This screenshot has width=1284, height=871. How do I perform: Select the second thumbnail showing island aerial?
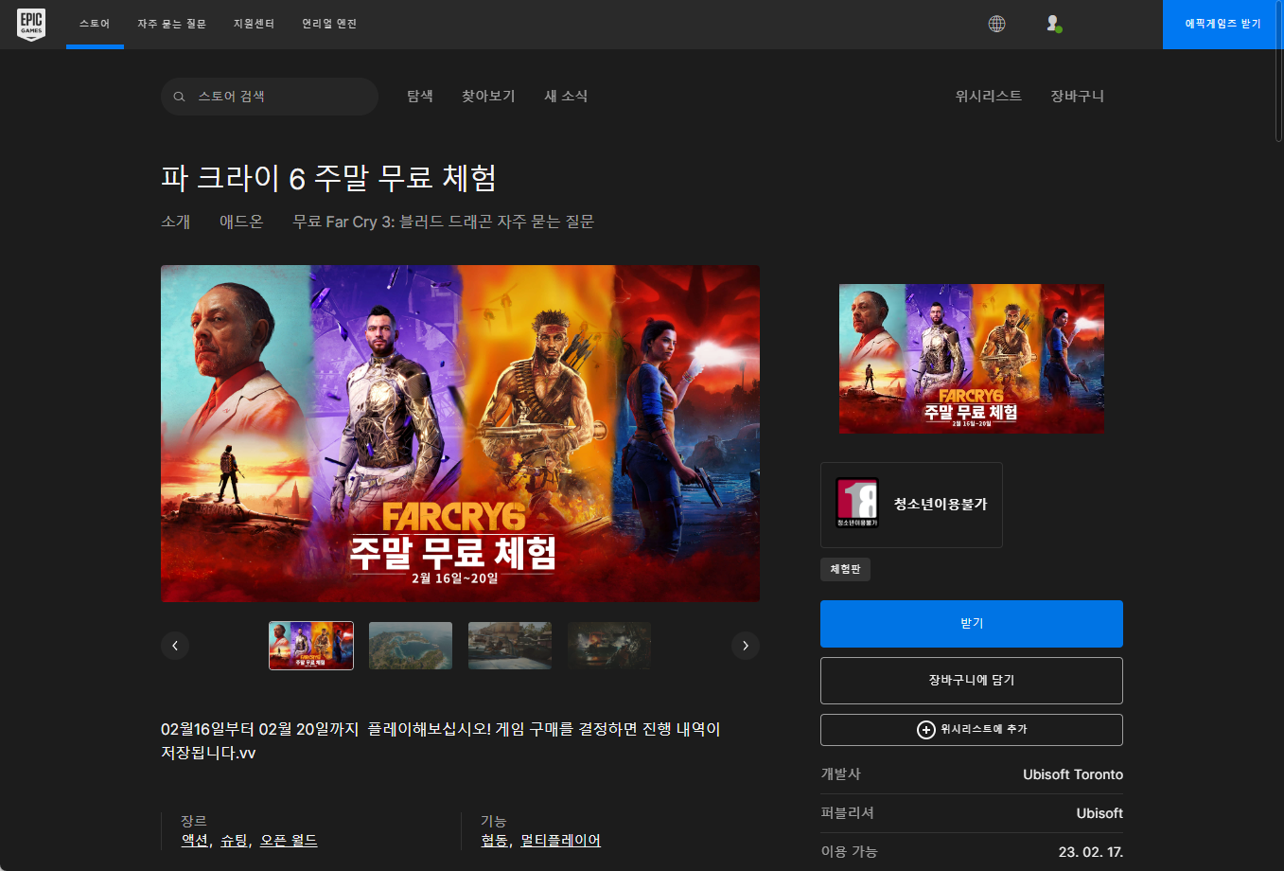click(x=411, y=646)
